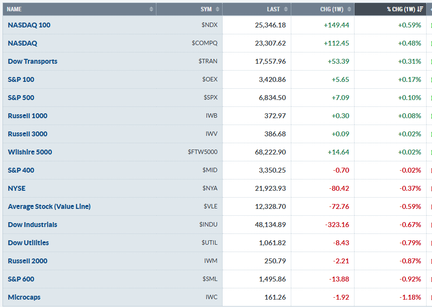
Task: Open the NASDAQ composite link
Action: (x=23, y=43)
